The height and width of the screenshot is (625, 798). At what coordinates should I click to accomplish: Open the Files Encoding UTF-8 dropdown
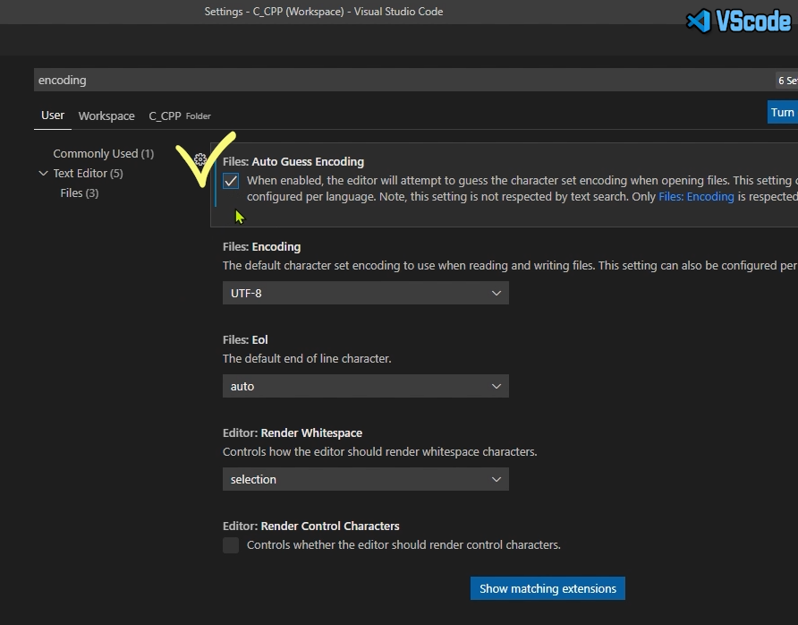(365, 293)
